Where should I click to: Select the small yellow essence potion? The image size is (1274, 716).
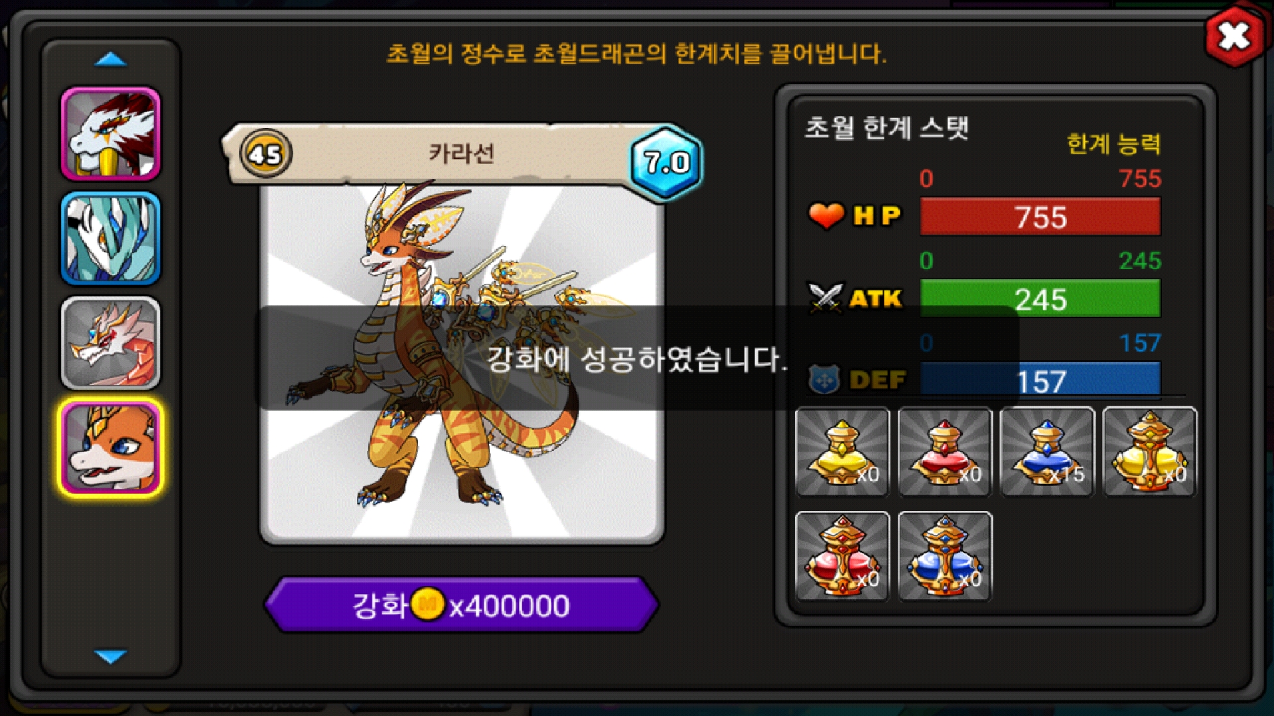click(842, 452)
